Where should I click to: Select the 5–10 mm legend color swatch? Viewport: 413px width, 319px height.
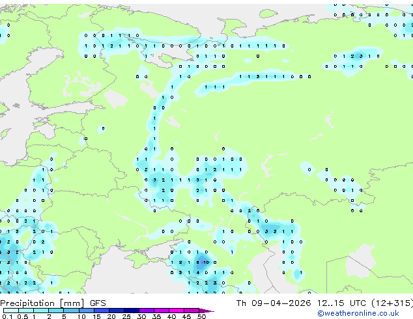coord(71,311)
